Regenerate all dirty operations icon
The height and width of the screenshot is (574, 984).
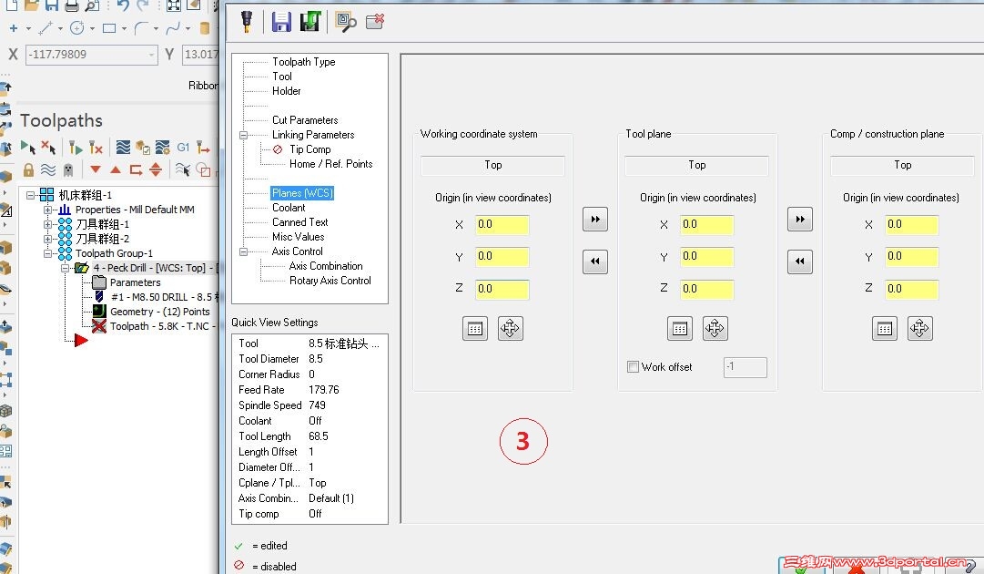click(x=96, y=148)
